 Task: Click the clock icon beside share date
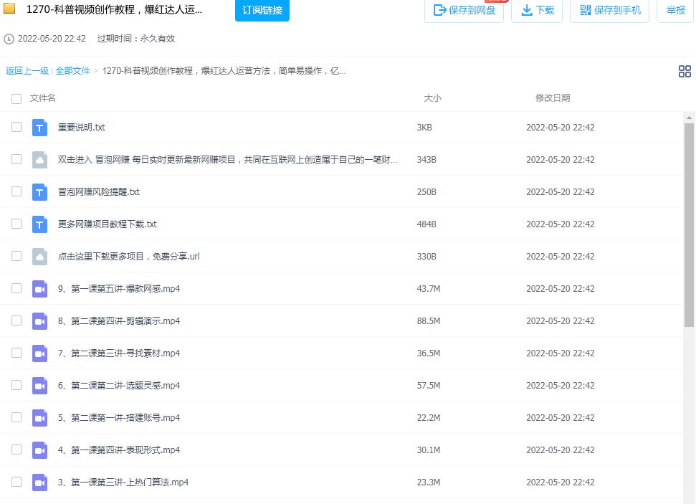9,39
